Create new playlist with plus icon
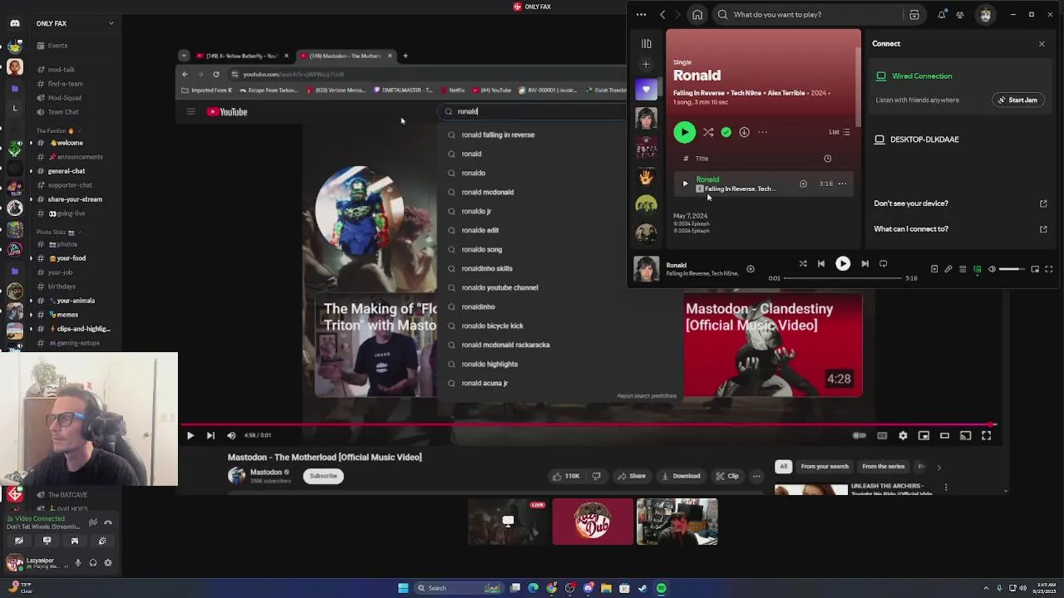This screenshot has height=598, width=1064. pyautogui.click(x=646, y=64)
